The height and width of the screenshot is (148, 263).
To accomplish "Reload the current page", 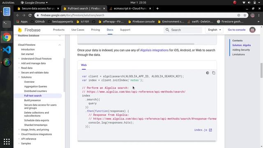I will tap(30, 15).
